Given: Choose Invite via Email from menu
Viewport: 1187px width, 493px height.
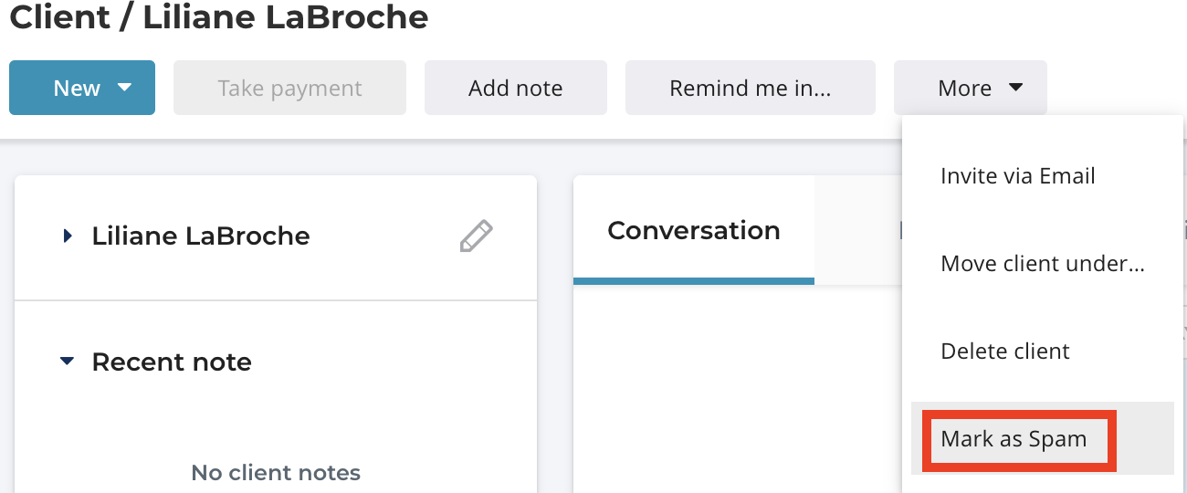Looking at the screenshot, I should (x=1018, y=176).
